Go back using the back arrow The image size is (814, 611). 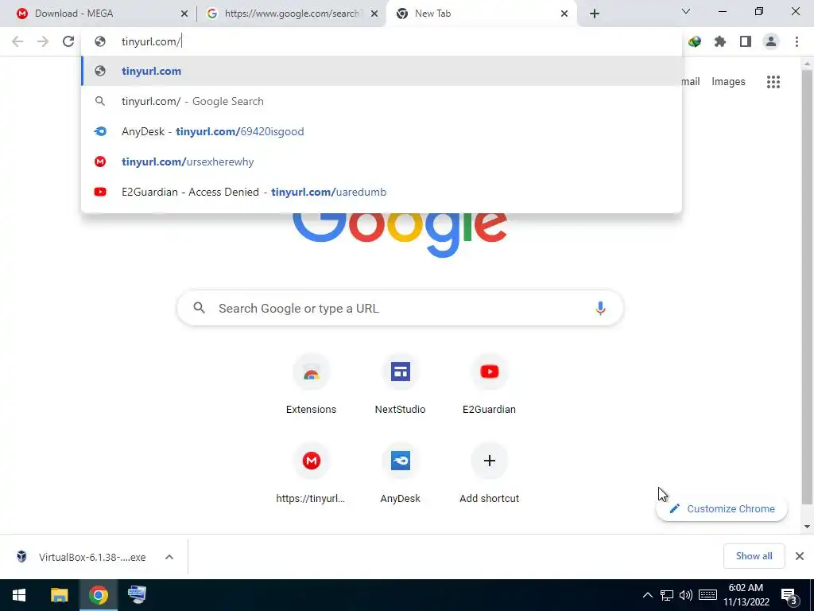(x=17, y=41)
